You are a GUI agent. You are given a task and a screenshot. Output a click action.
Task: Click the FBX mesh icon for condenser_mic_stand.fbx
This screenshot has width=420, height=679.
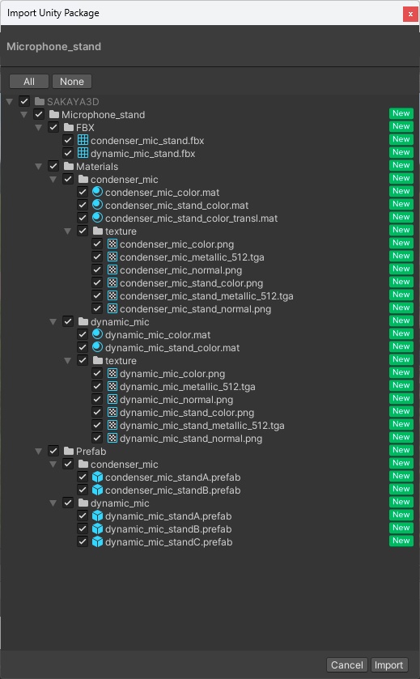tap(83, 140)
